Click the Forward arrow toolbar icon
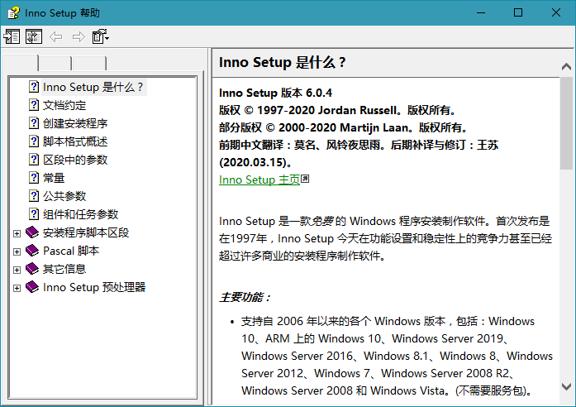576x407 pixels. click(79, 36)
